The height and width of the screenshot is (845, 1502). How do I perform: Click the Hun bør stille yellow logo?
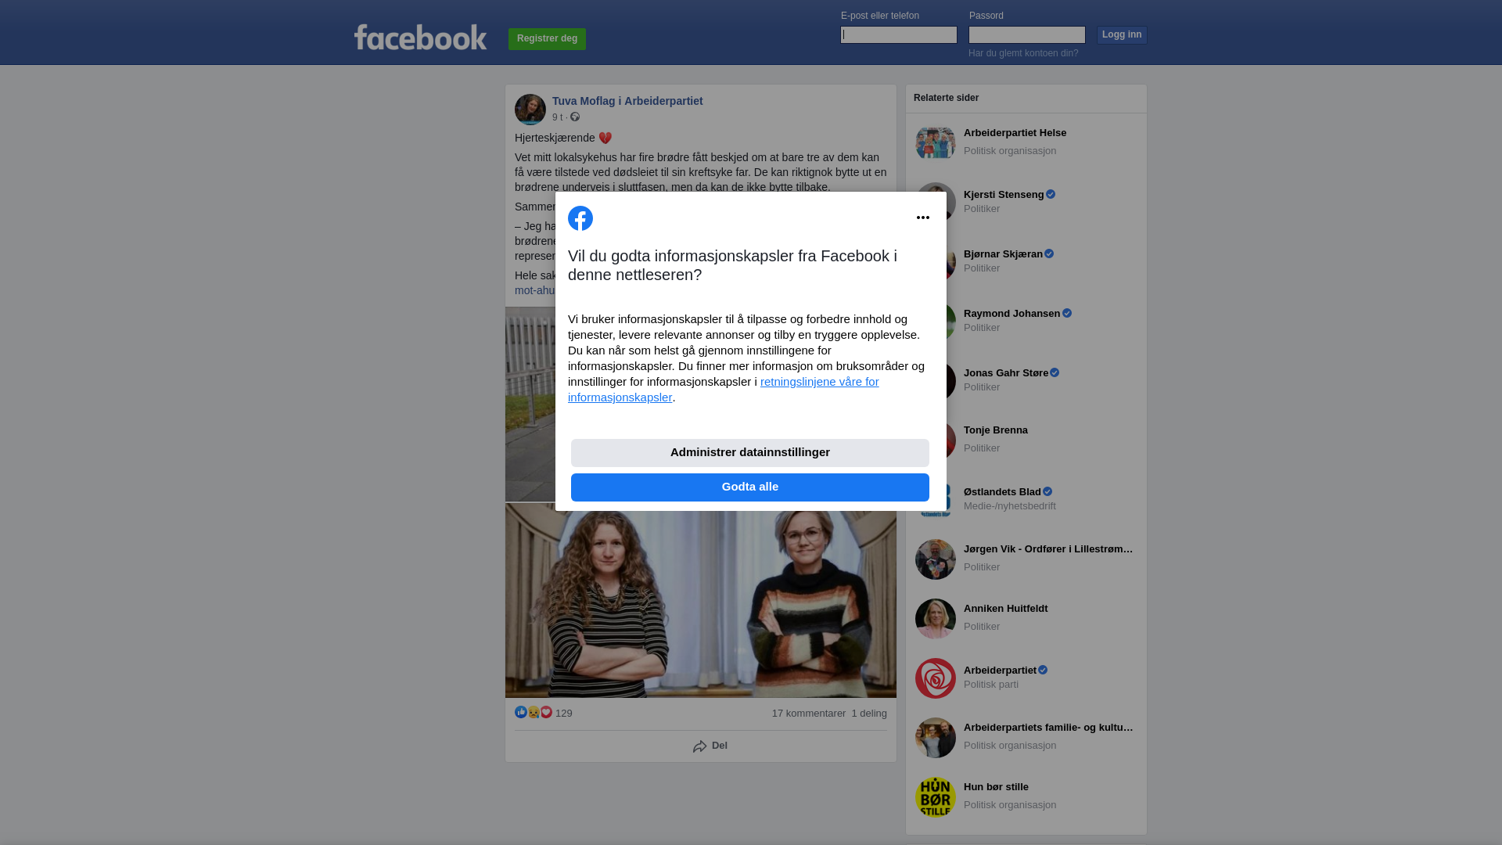point(936,797)
